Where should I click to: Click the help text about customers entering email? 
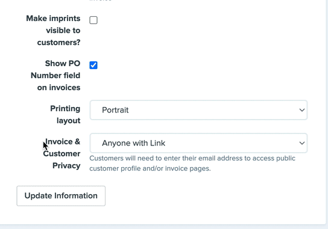[x=192, y=163]
